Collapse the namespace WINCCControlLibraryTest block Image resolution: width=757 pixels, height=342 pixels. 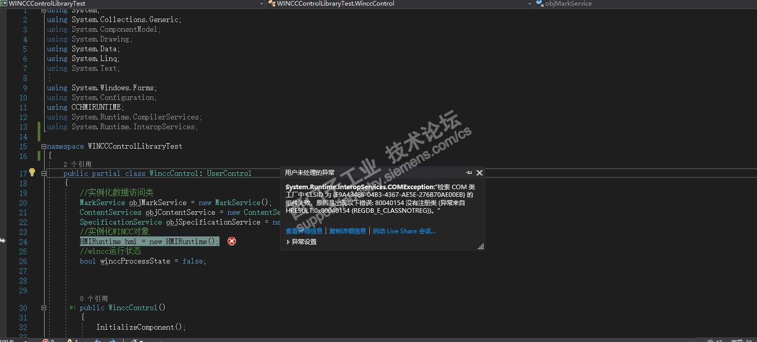(44, 146)
